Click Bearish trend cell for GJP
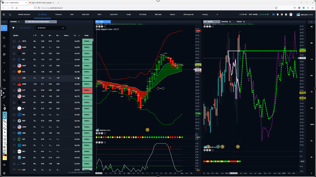This screenshot has width=316, height=177. [87, 90]
